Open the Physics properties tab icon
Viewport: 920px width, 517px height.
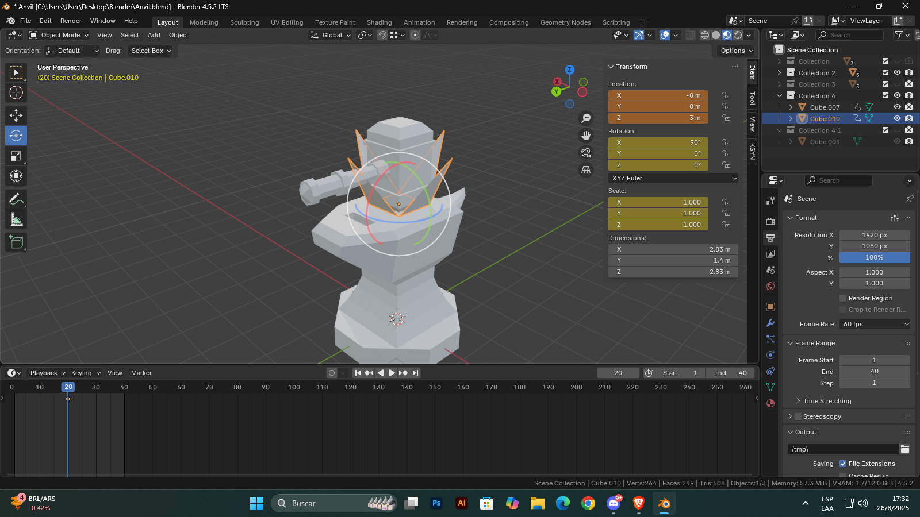click(770, 355)
